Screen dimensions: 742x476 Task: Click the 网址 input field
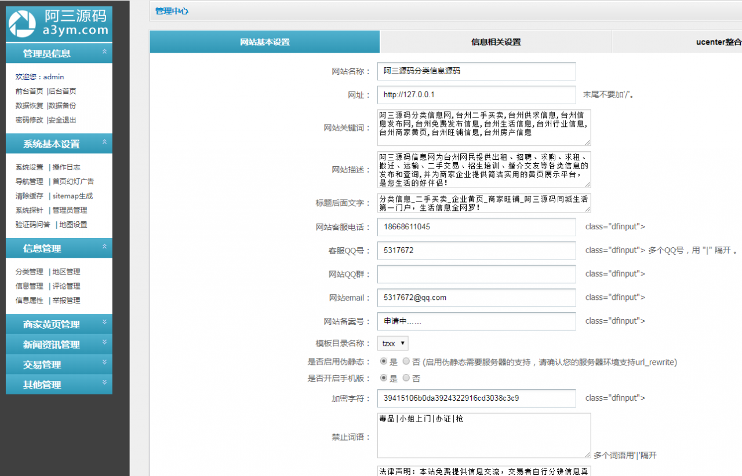477,94
